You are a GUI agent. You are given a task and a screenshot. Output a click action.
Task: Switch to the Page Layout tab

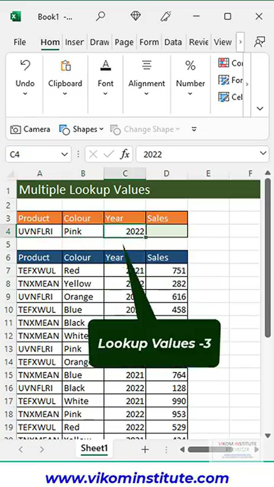(124, 42)
